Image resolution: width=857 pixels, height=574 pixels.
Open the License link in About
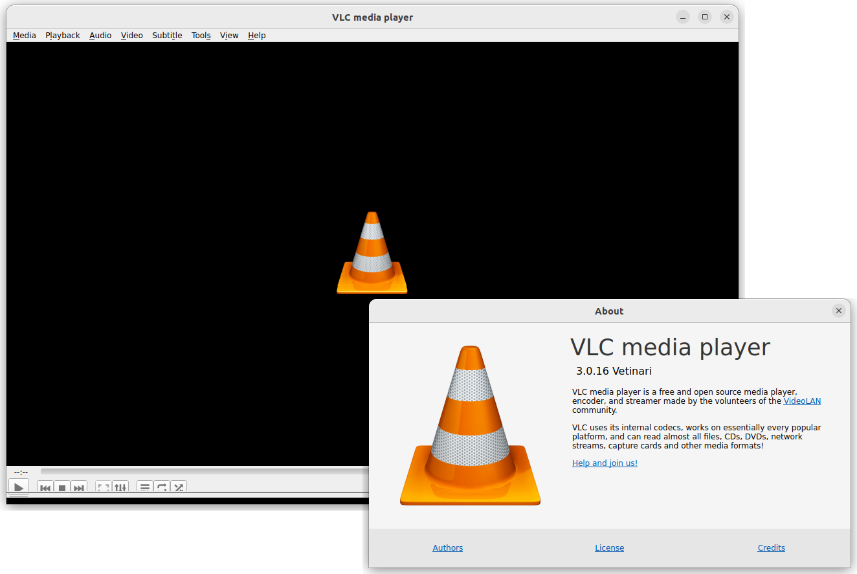[x=610, y=548]
